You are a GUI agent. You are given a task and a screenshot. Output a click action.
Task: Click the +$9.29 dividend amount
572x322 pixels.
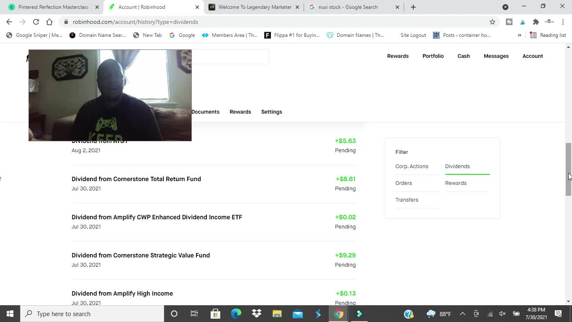tap(345, 255)
